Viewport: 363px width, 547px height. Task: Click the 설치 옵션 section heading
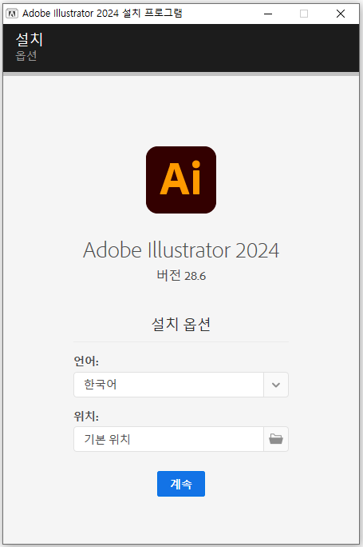[x=181, y=324]
